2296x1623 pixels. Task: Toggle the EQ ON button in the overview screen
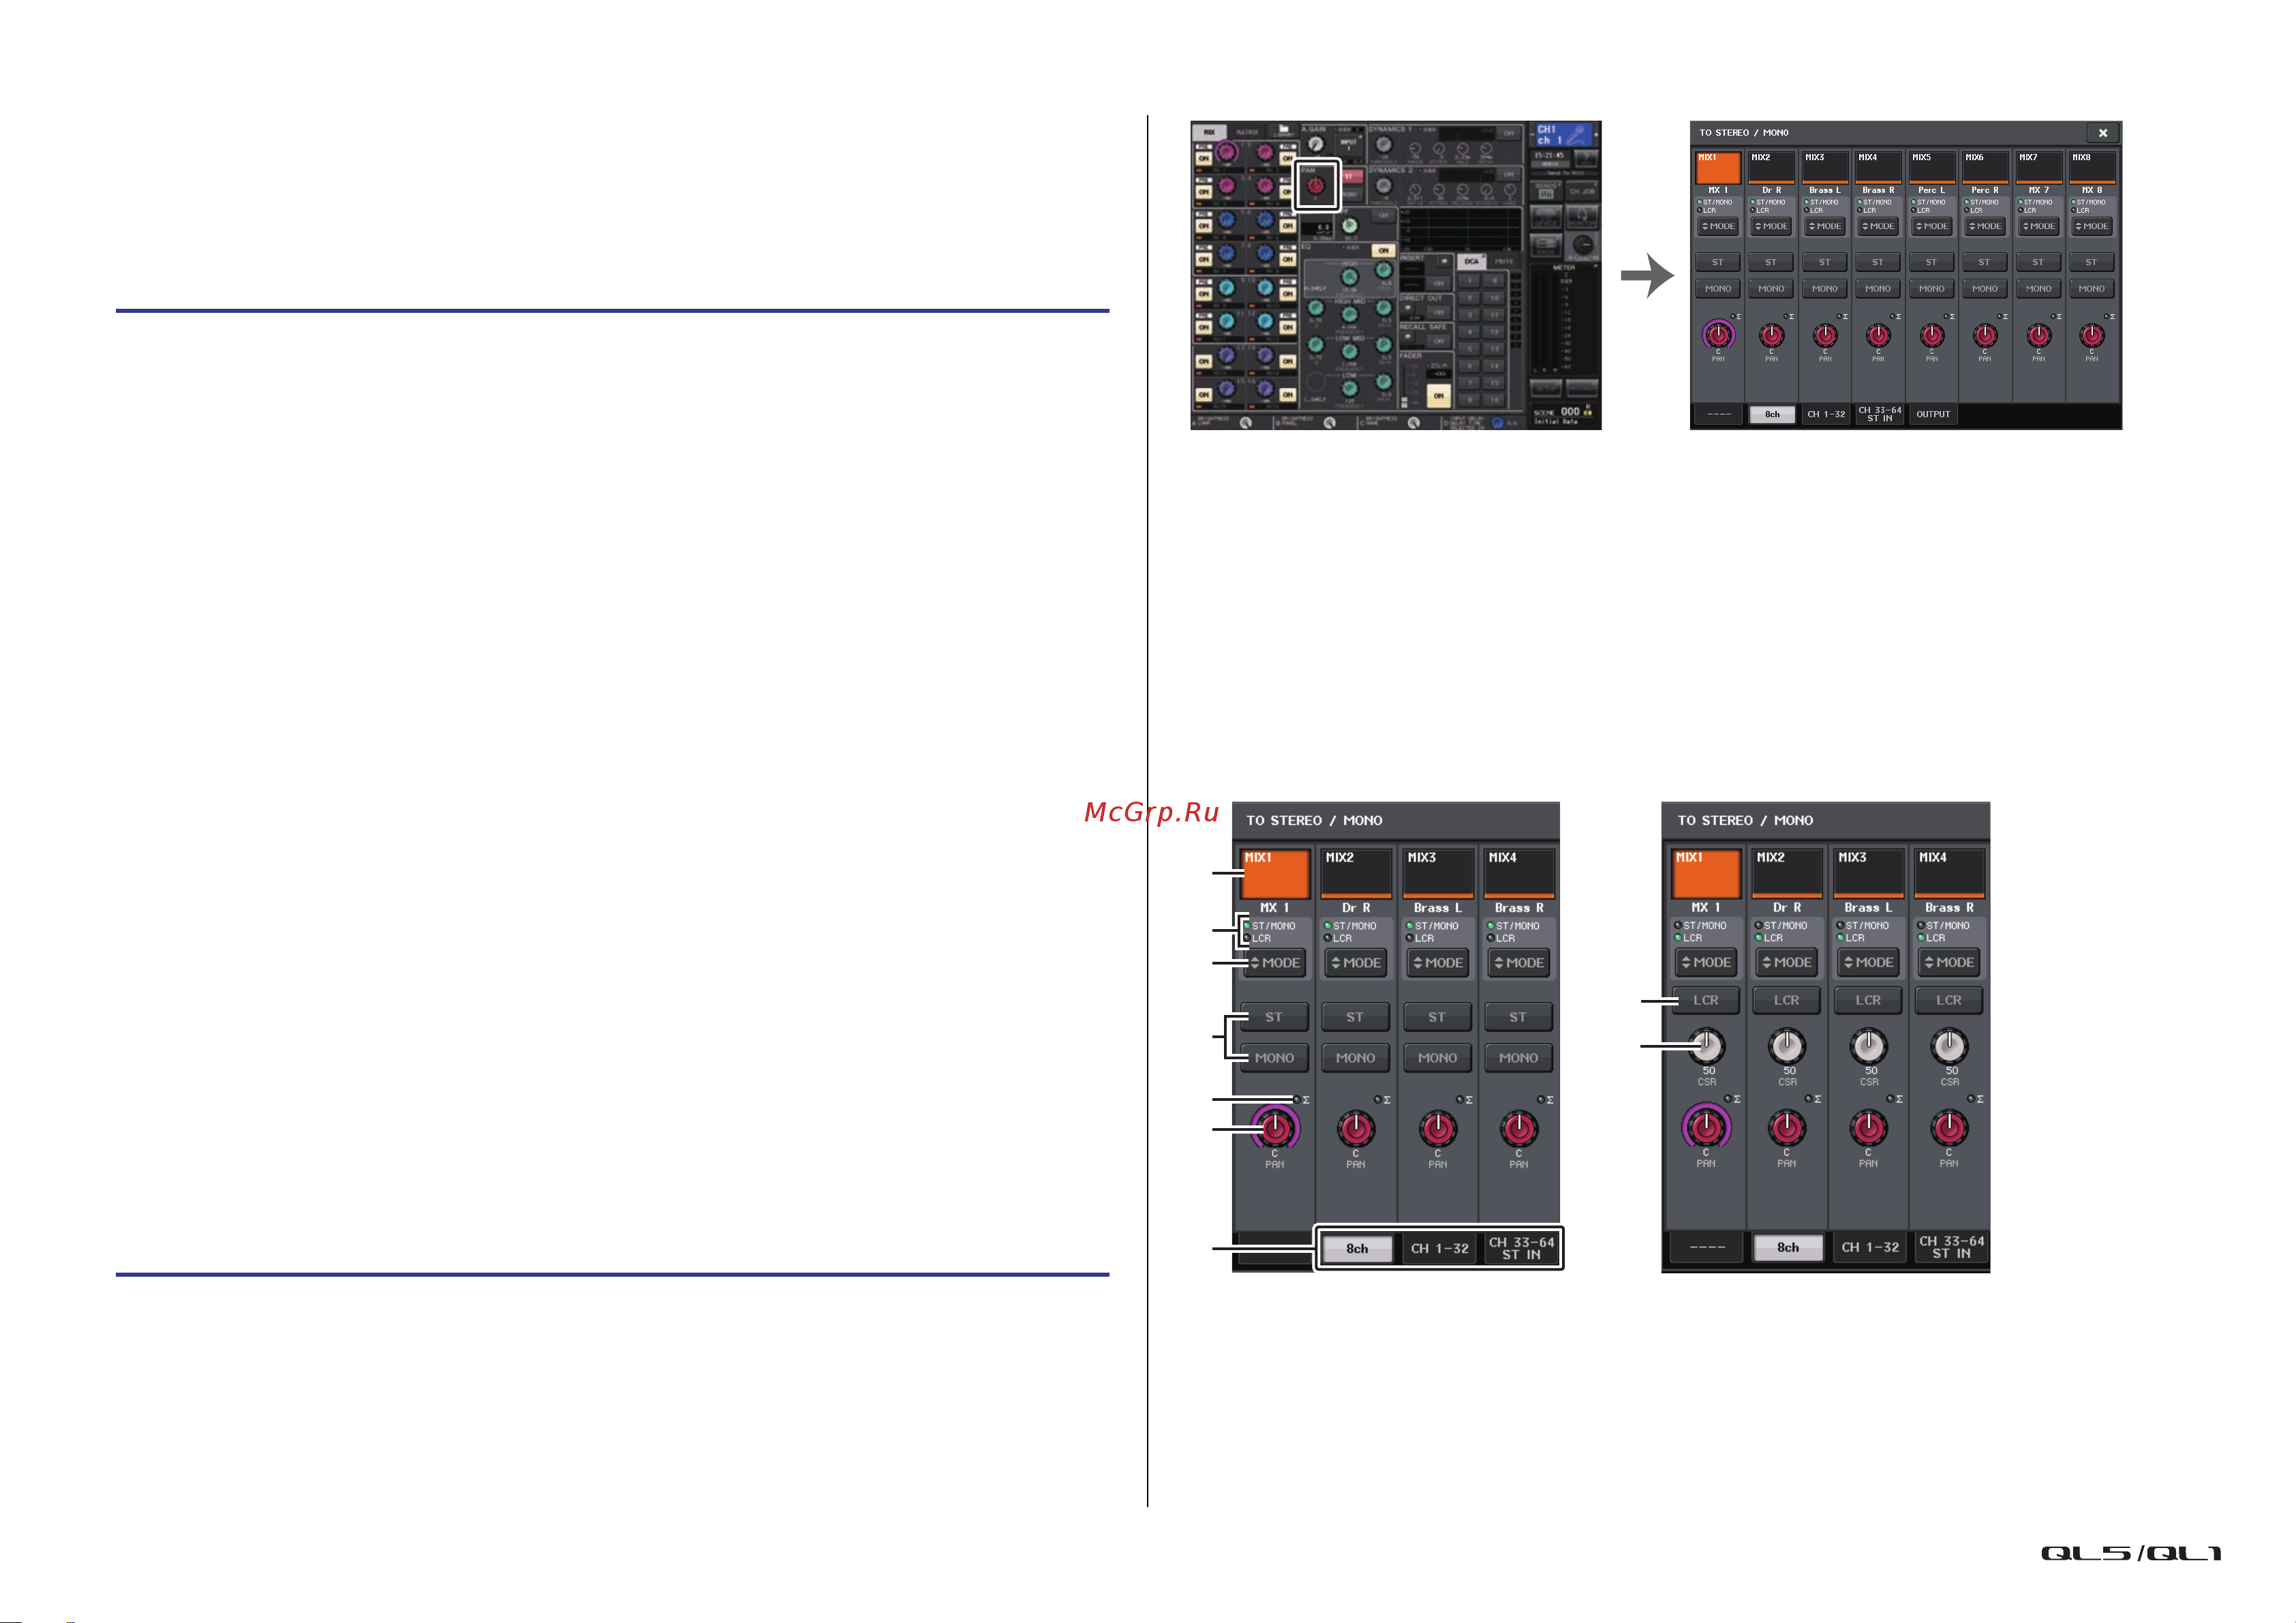pyautogui.click(x=1383, y=250)
